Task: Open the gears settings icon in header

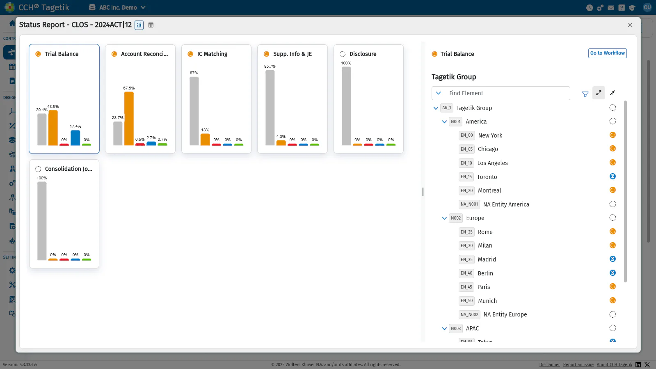Action: point(600,7)
